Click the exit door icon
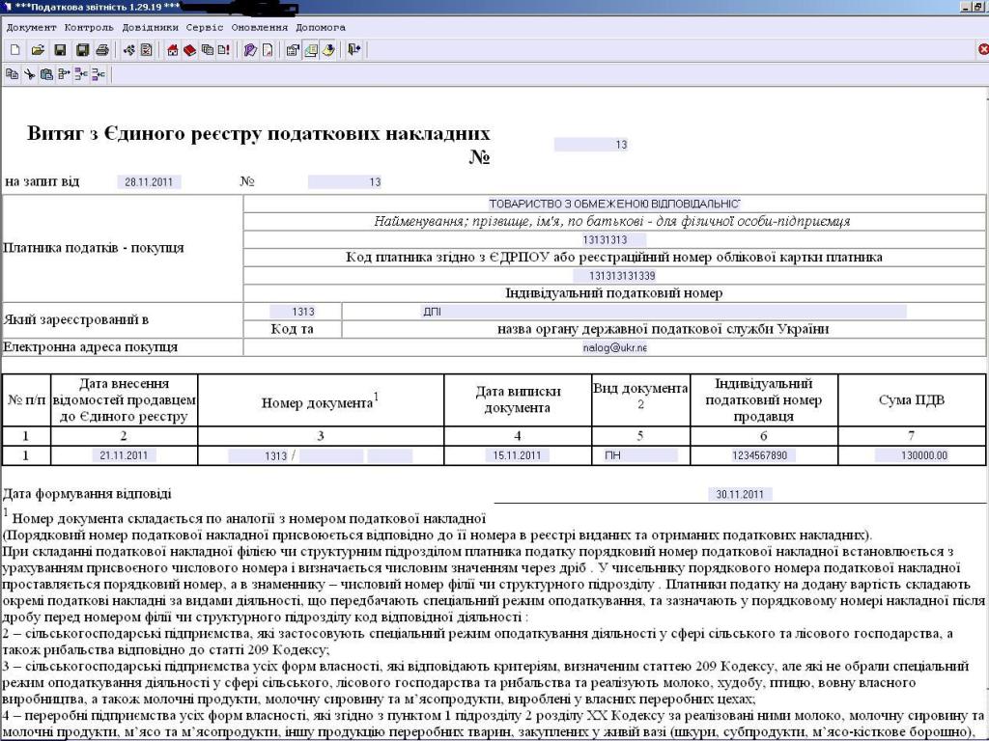 [354, 49]
